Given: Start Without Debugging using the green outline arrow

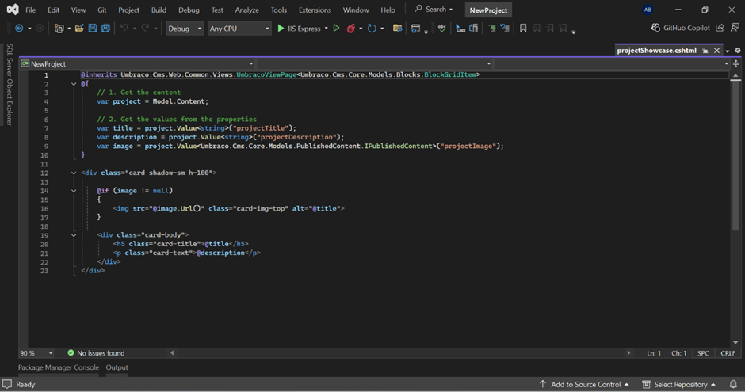Looking at the screenshot, I should (336, 29).
